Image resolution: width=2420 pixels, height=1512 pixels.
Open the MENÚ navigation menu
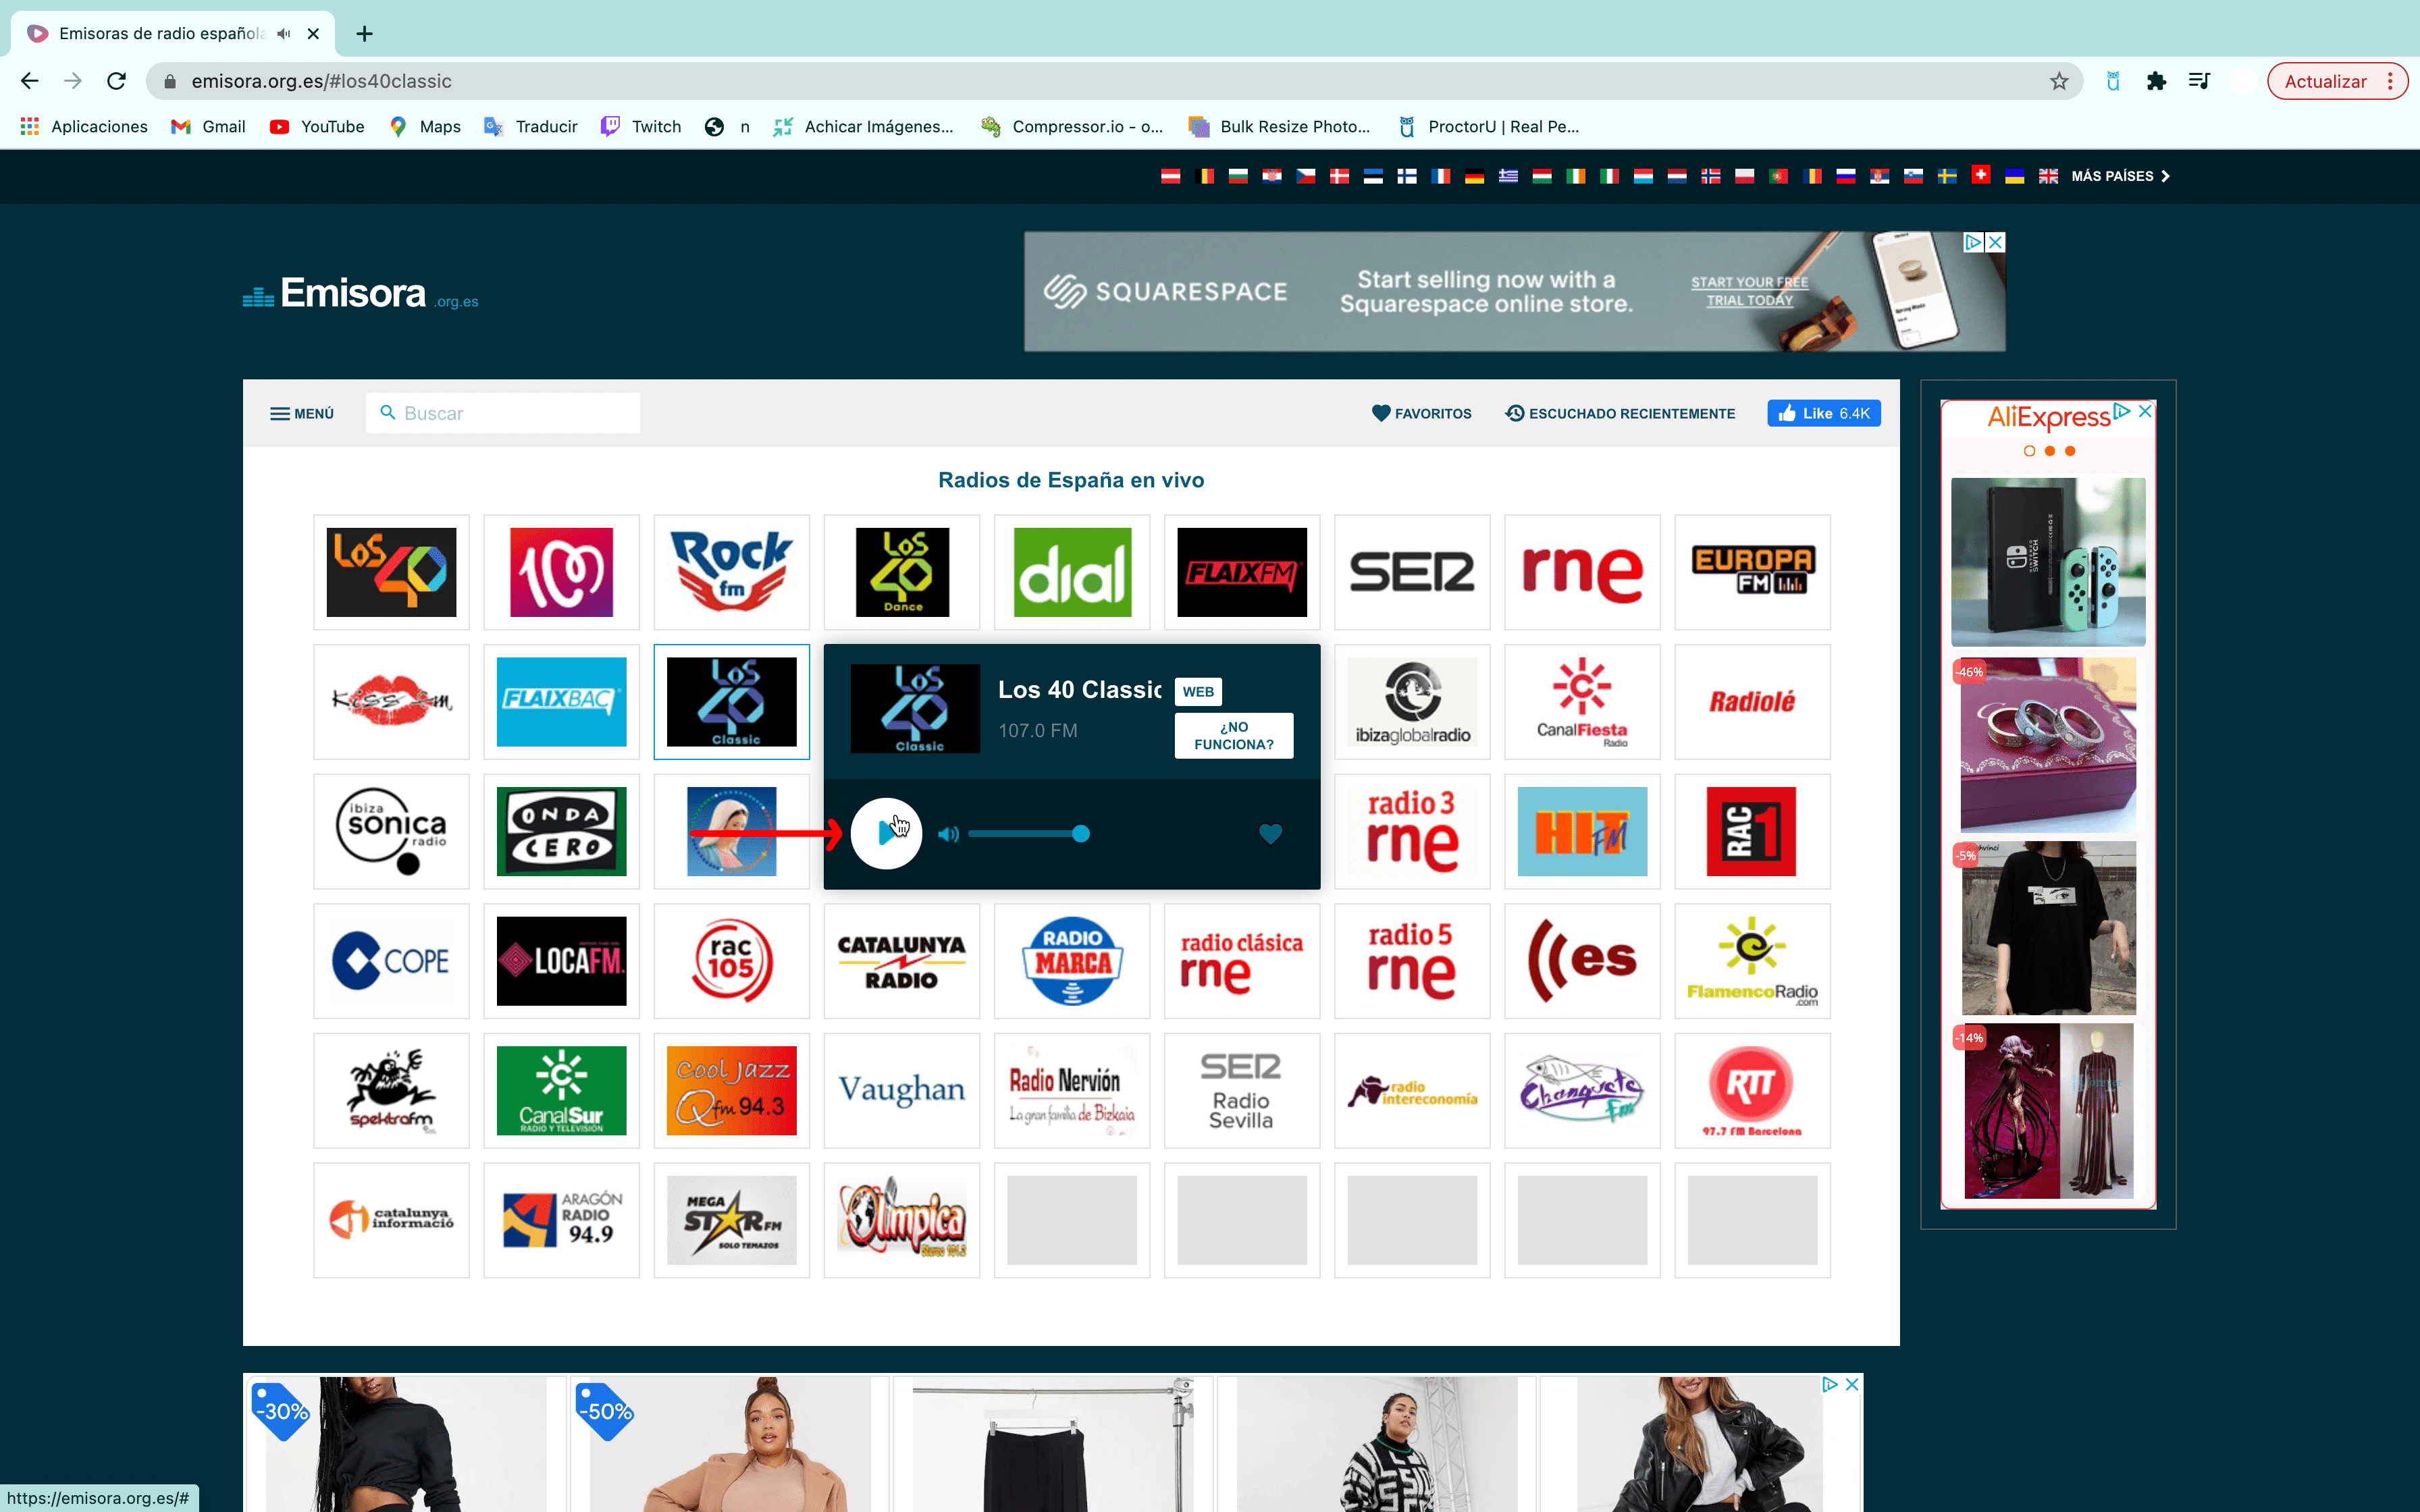coord(300,413)
